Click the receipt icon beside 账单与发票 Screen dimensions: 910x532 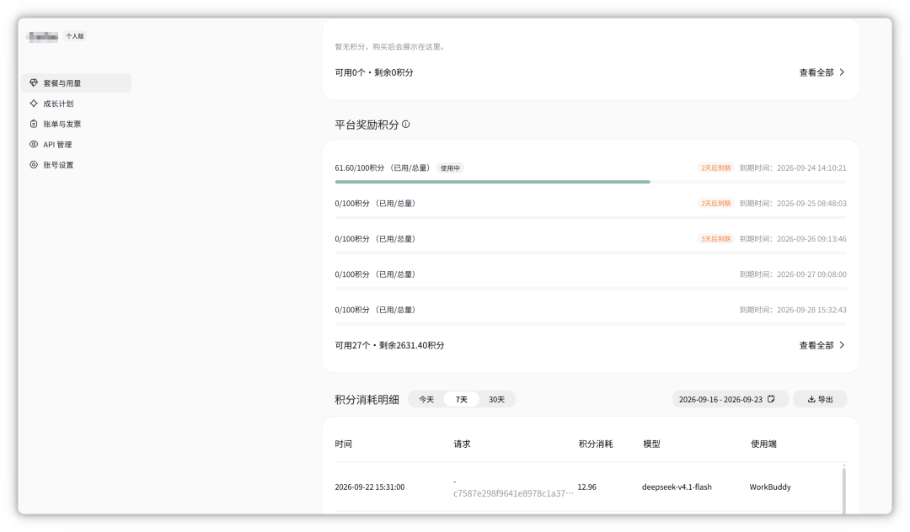34,124
